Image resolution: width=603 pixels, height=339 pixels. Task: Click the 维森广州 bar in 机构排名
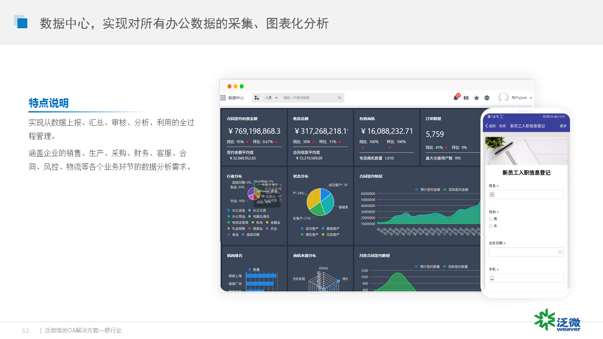click(259, 284)
